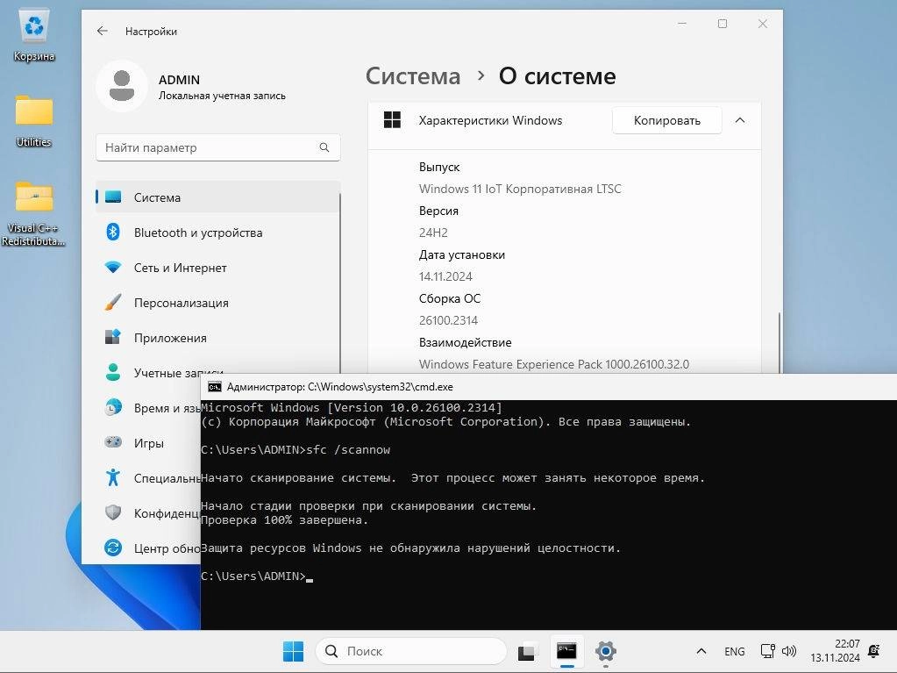This screenshot has height=673, width=897.
Task: Open Приложения settings
Action: pos(218,338)
